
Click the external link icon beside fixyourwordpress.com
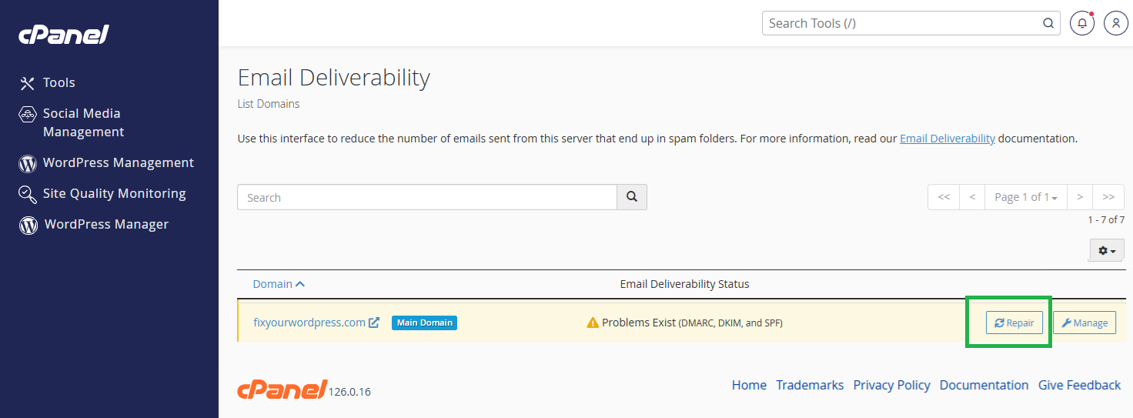pyautogui.click(x=374, y=323)
